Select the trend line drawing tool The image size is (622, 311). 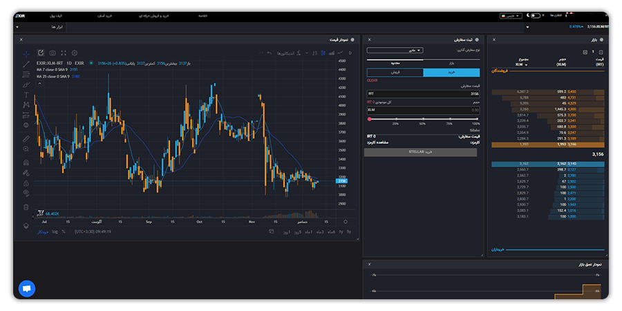tap(26, 64)
